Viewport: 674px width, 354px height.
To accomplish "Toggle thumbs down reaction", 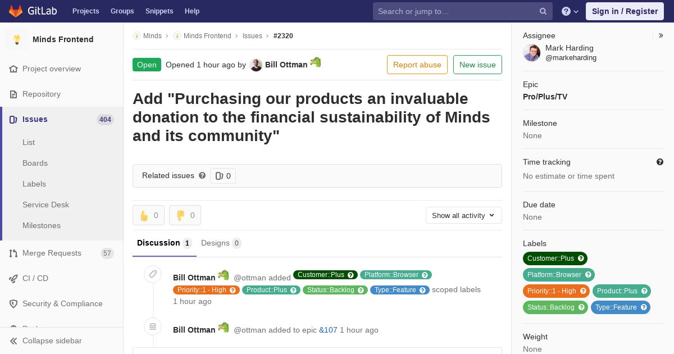I will (185, 215).
